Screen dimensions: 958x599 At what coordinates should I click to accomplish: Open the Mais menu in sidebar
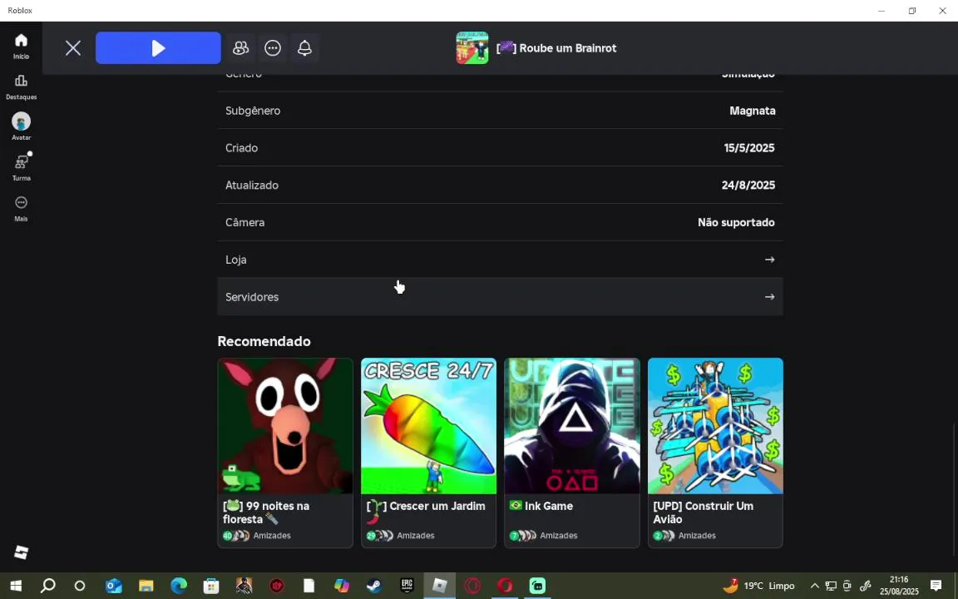21,208
